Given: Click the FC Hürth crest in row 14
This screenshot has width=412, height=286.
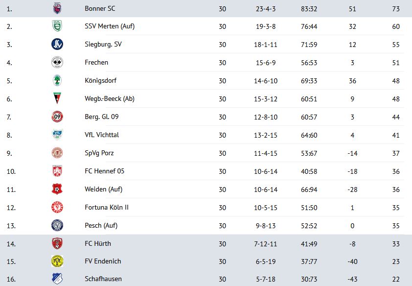Looking at the screenshot, I should [57, 243].
